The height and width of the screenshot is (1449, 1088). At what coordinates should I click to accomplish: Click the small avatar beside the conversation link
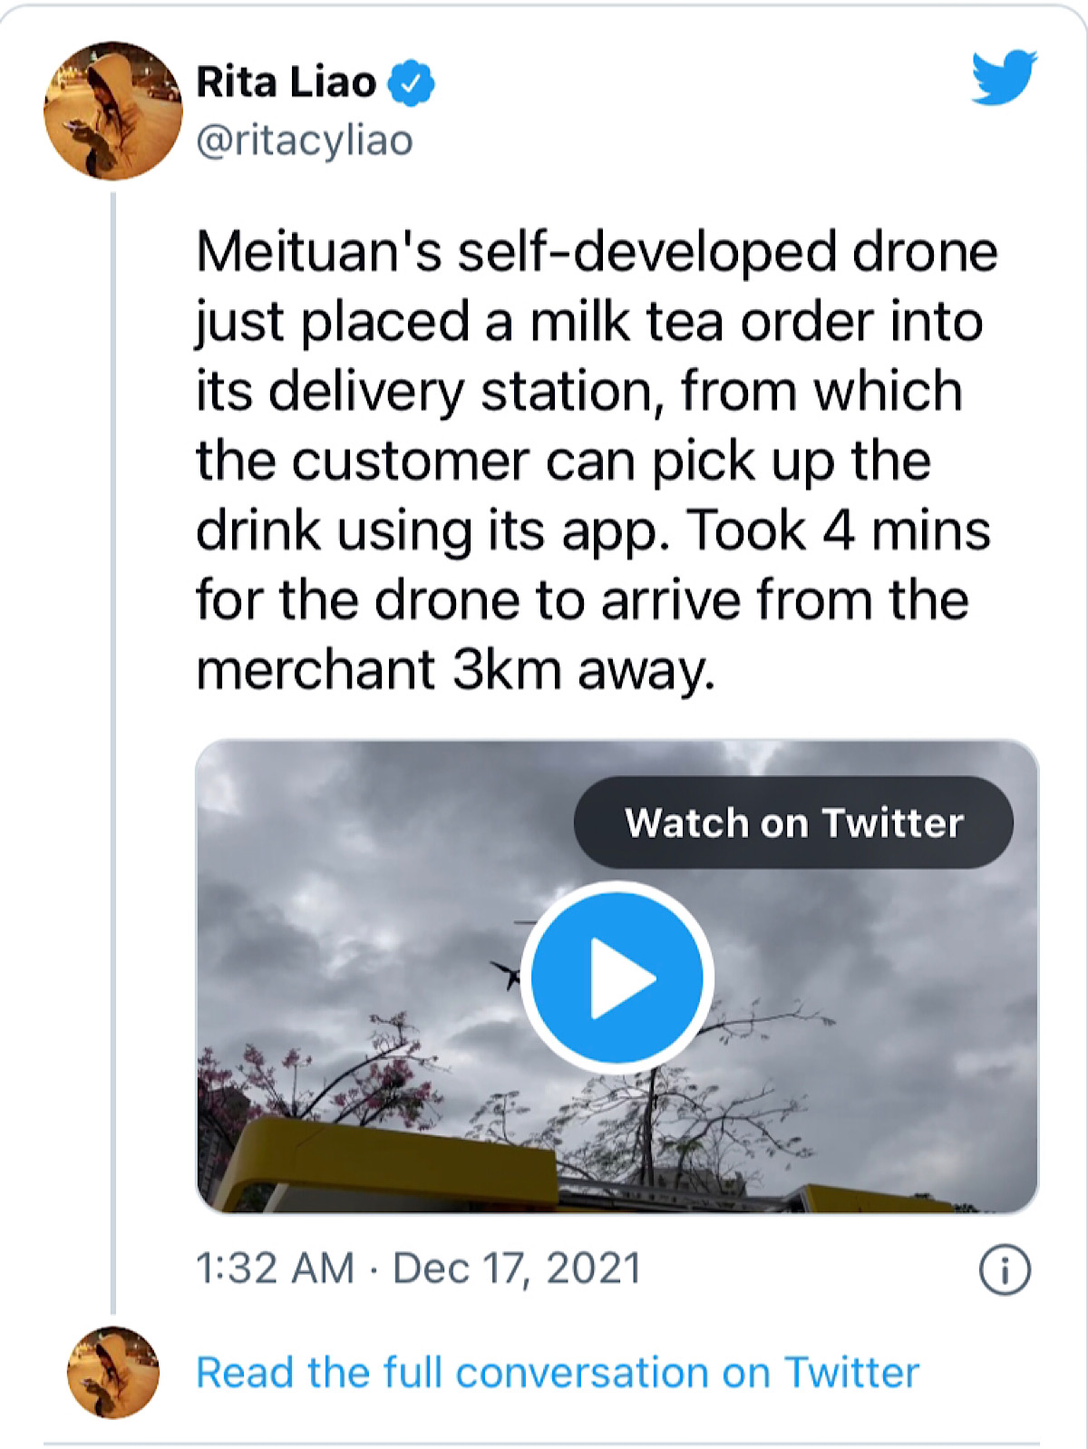tap(113, 1372)
